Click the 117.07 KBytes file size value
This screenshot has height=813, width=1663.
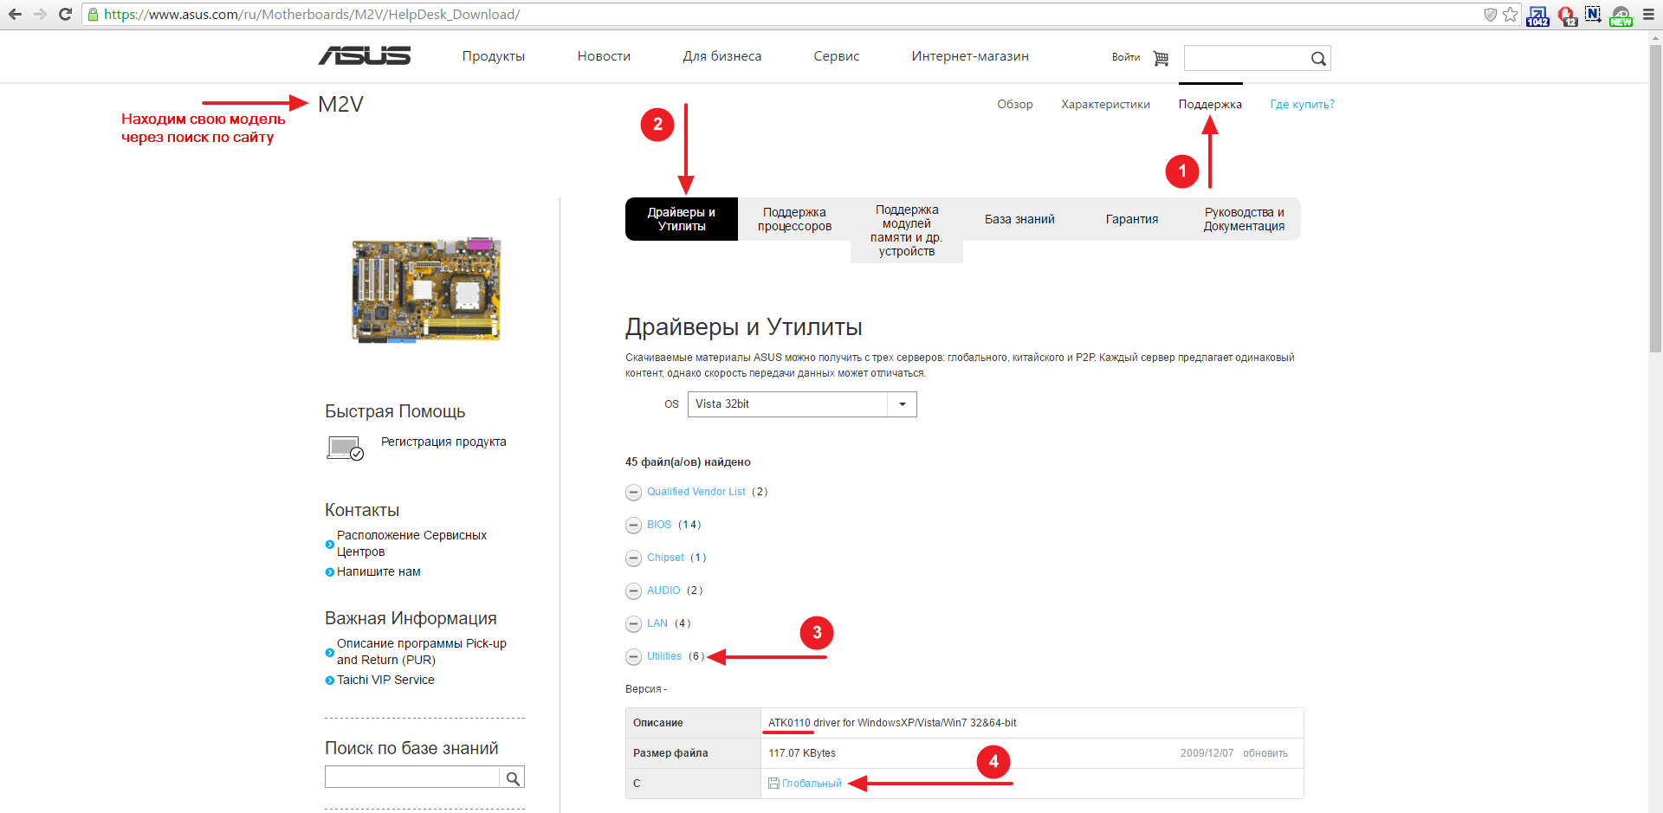pos(802,753)
